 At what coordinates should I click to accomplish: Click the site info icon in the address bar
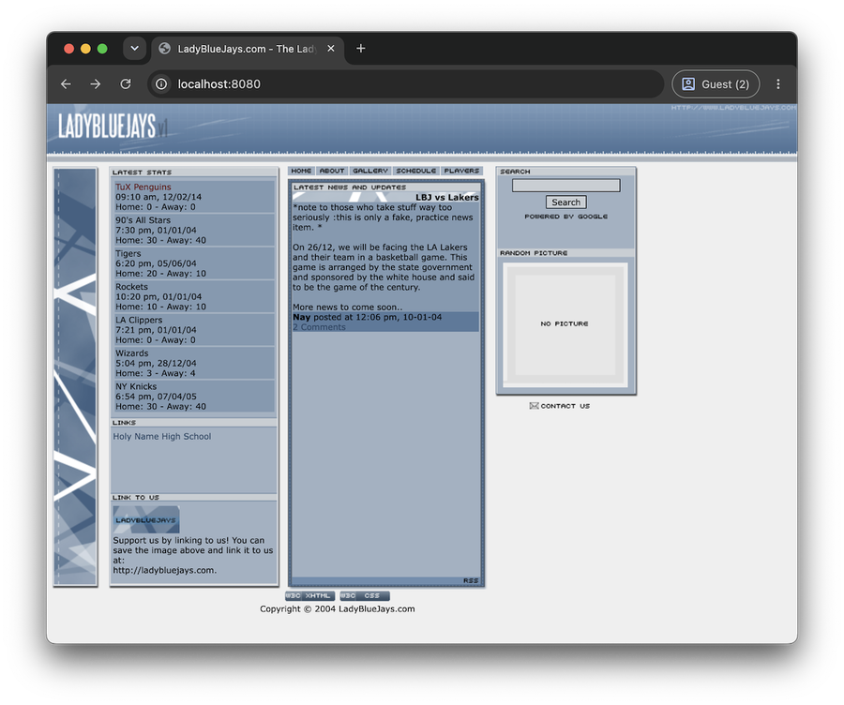161,84
